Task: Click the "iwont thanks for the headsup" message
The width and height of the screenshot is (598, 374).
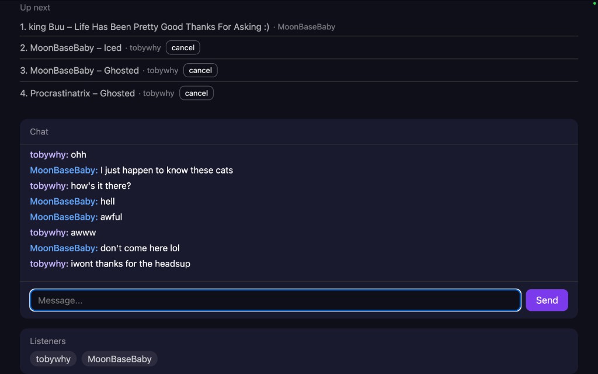Action: pyautogui.click(x=130, y=264)
